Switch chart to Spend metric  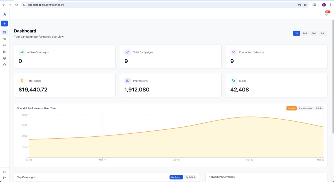tap(291, 108)
